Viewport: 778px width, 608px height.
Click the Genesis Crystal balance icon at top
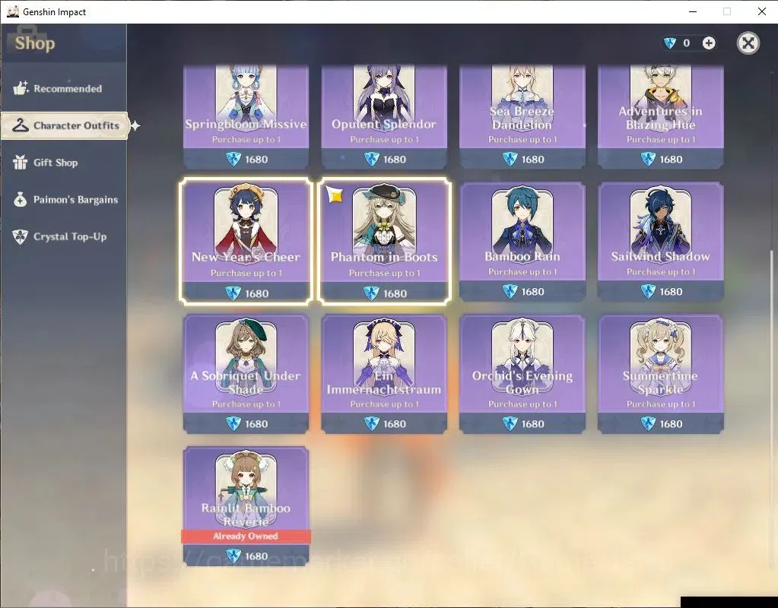point(669,43)
